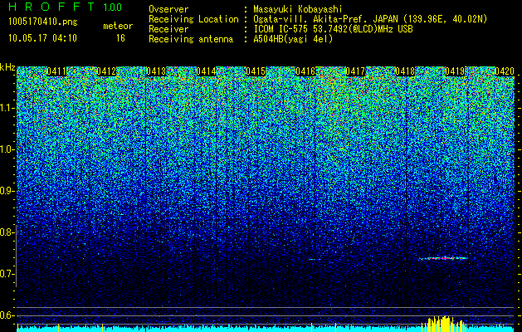Click the 0411 time marker
The height and width of the screenshot is (332, 522).
(56, 71)
